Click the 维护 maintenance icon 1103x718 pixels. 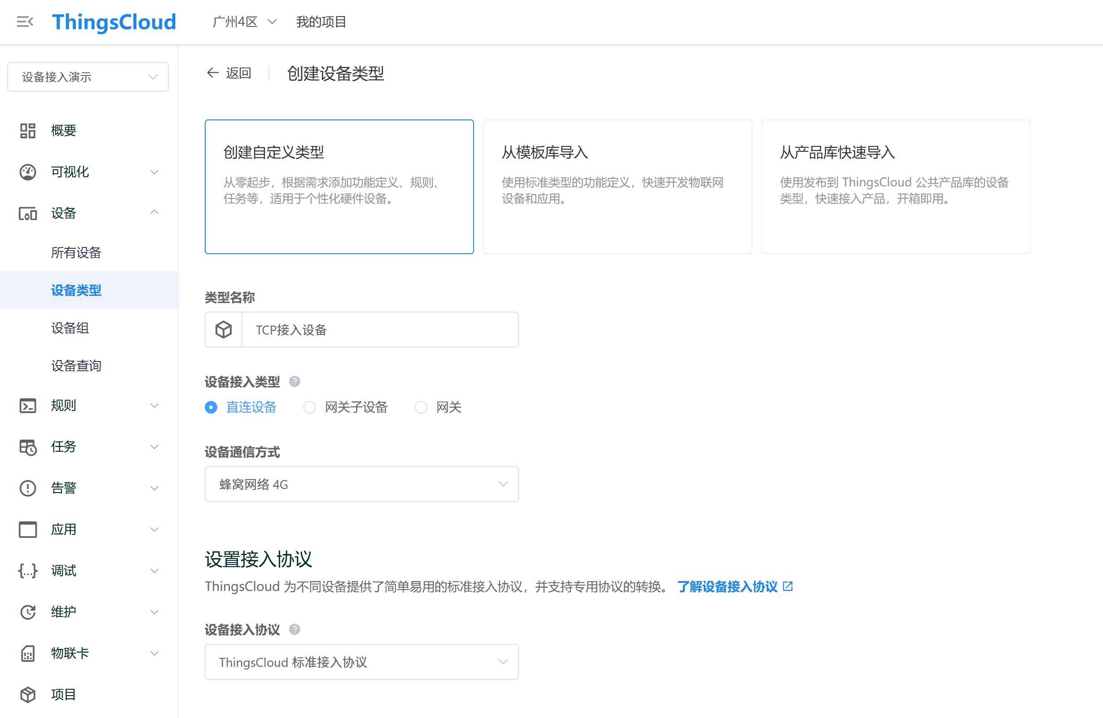(x=28, y=612)
